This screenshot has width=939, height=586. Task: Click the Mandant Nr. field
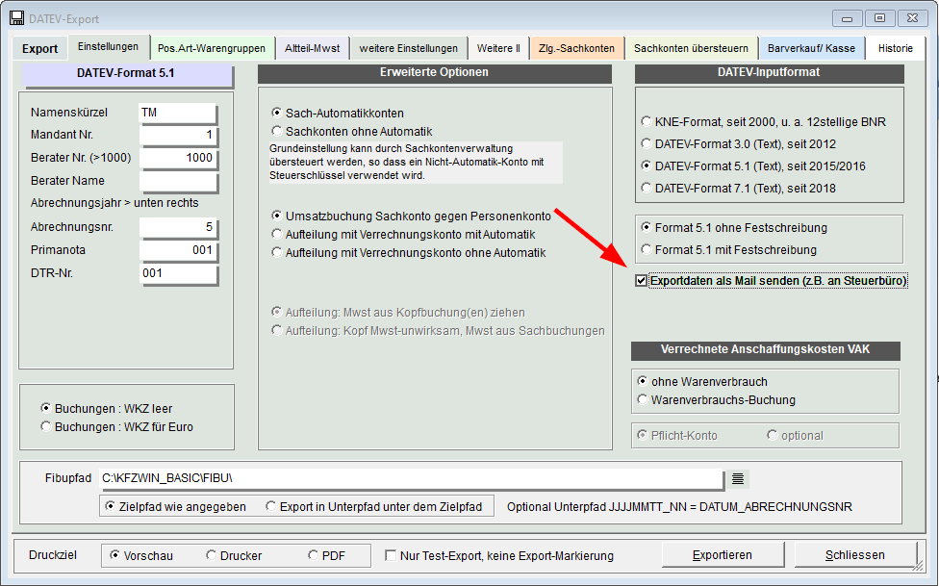click(178, 135)
